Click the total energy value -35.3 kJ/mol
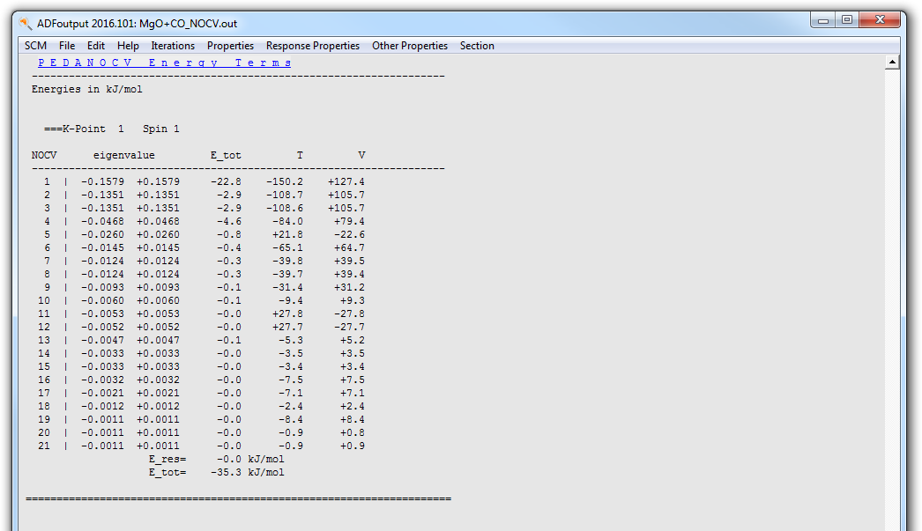This screenshot has width=922, height=531. point(248,473)
